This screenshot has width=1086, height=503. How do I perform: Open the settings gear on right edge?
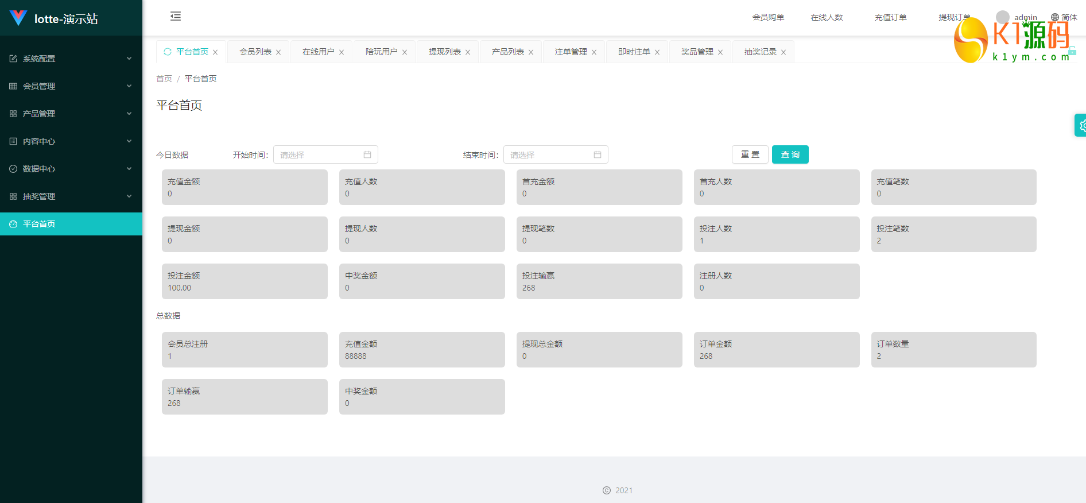pyautogui.click(x=1081, y=125)
